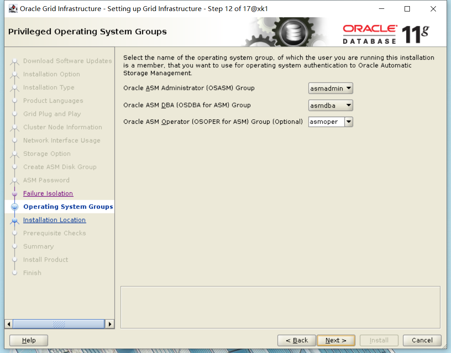This screenshot has height=353, width=451.
Task: Click the Oracle ASM Administrator (OSASM) Group label
Action: [x=189, y=88]
